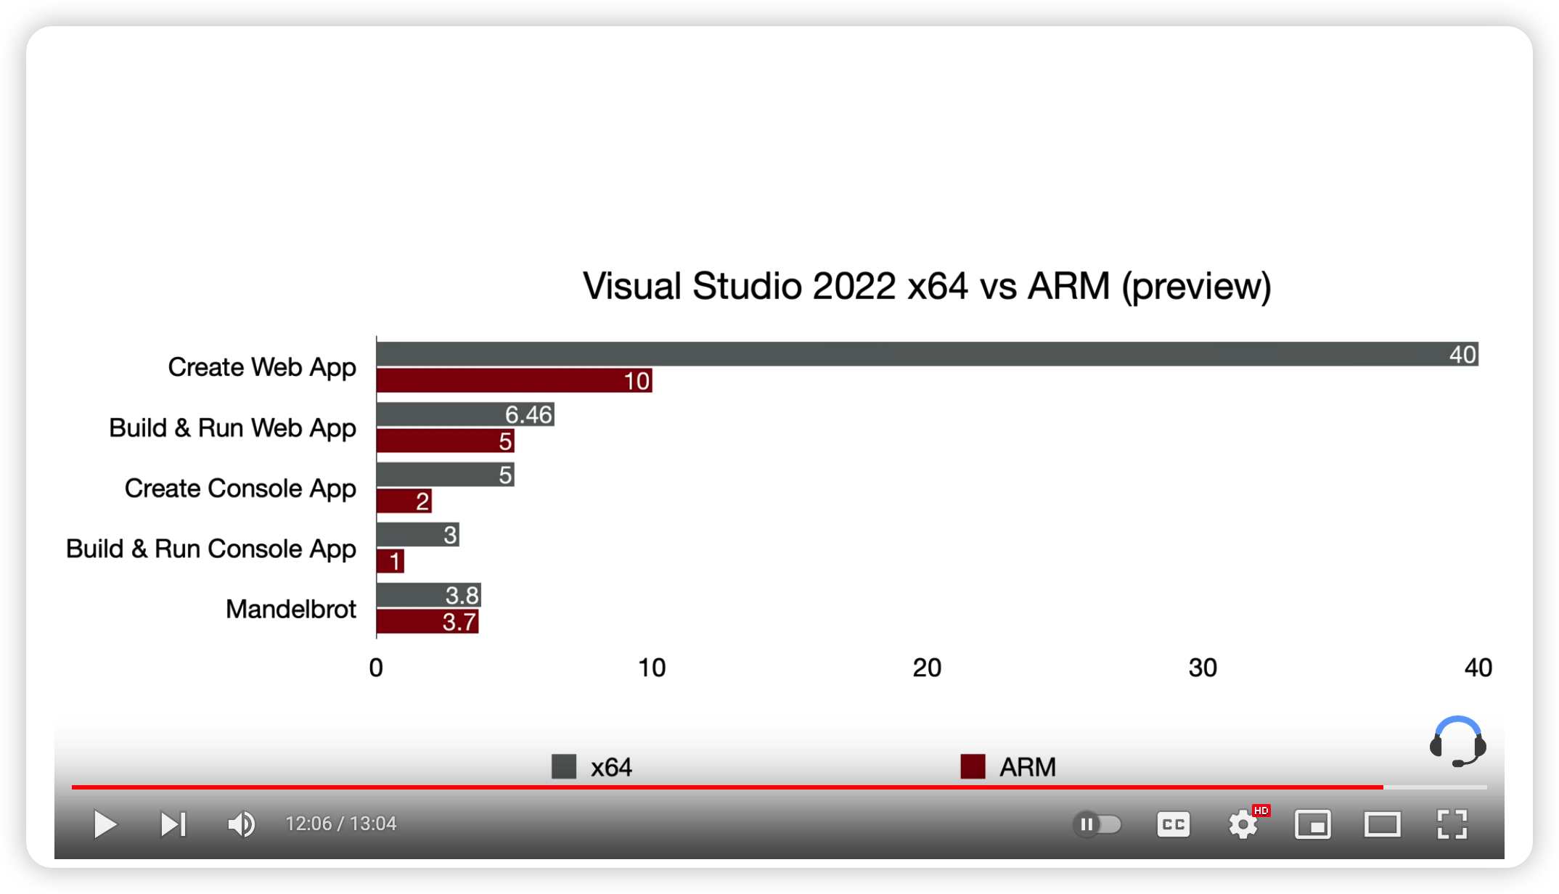The height and width of the screenshot is (894, 1559).
Task: Open the settings gear menu
Action: point(1243,824)
